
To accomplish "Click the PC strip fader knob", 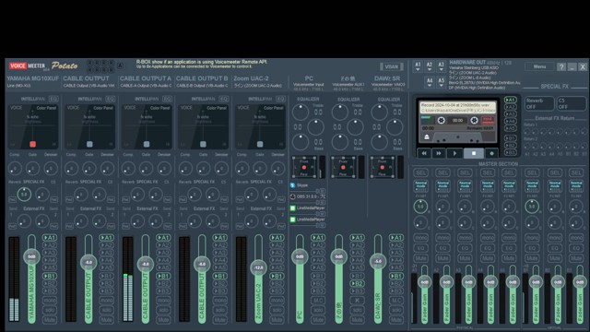I will tap(300, 256).
